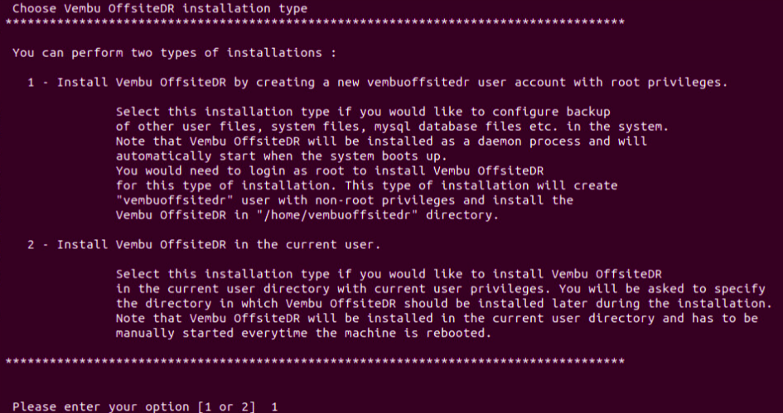Viewport: 783px width, 413px height.
Task: Click the top asterisk separator line
Action: (315, 23)
